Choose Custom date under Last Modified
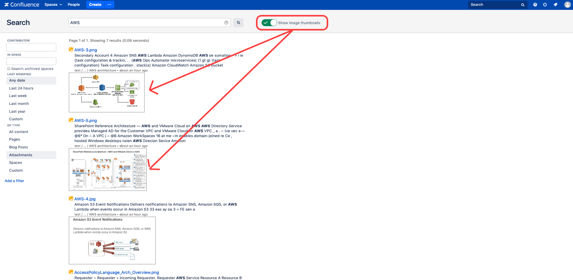 tap(16, 119)
